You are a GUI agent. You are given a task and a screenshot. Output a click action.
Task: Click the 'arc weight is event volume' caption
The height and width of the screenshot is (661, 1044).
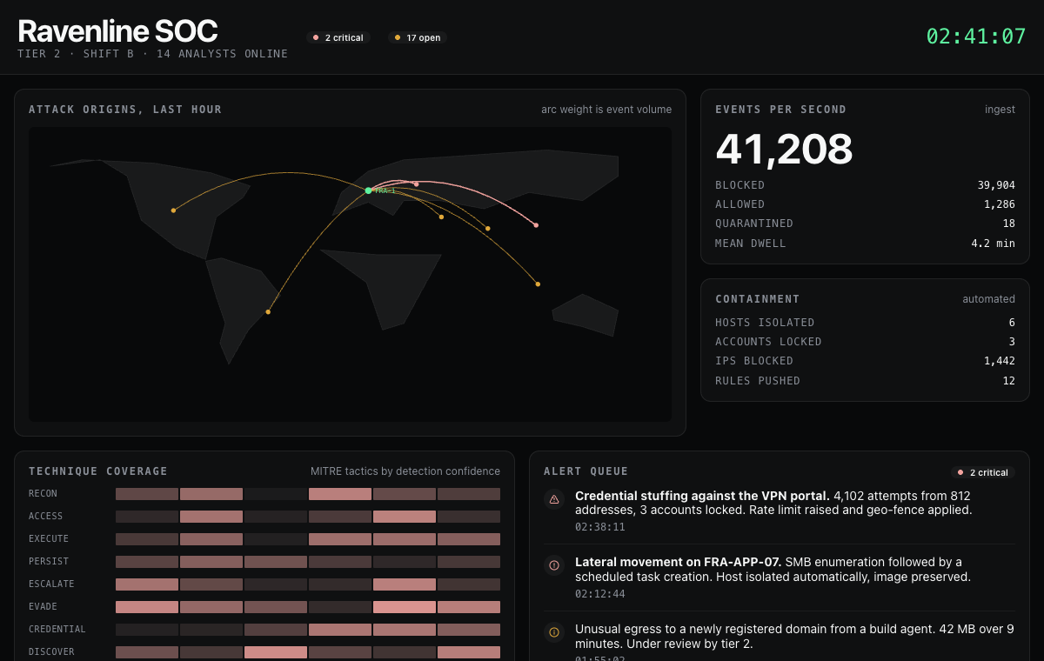(x=606, y=110)
